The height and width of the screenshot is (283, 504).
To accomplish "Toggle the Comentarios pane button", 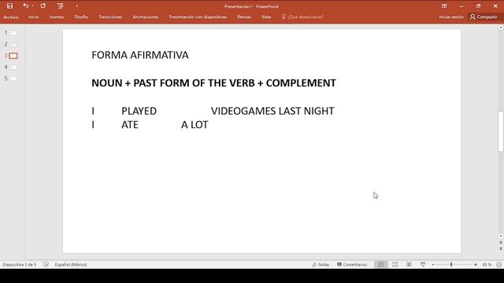I will [352, 265].
